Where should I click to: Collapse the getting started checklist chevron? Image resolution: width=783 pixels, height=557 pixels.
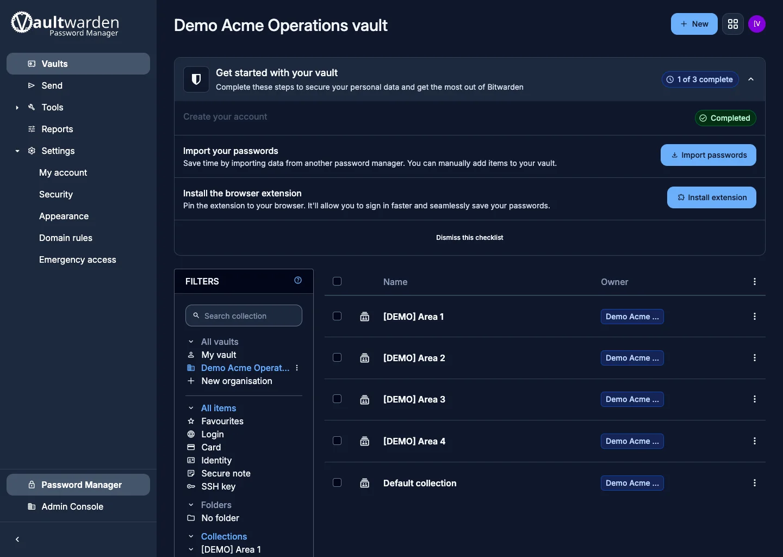point(751,79)
